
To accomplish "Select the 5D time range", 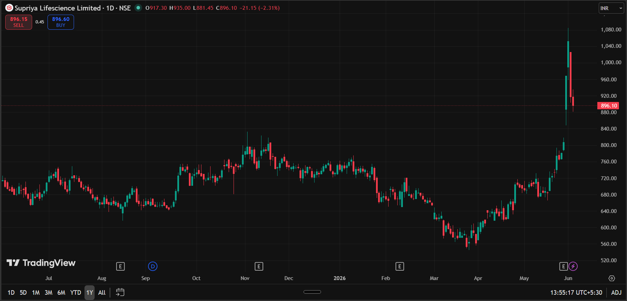I will coord(23,293).
